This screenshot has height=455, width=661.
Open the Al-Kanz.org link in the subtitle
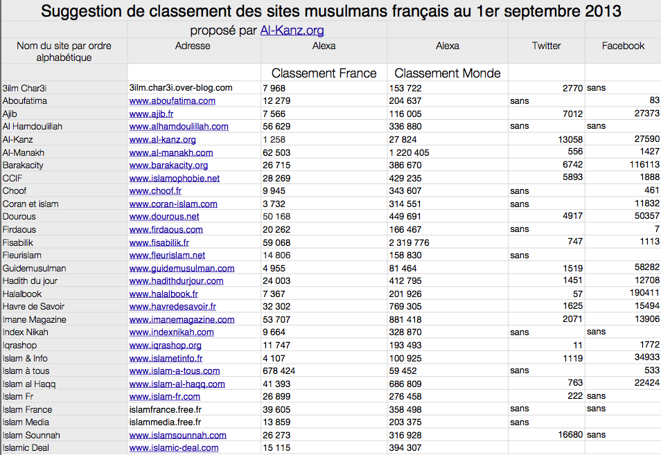coord(292,30)
